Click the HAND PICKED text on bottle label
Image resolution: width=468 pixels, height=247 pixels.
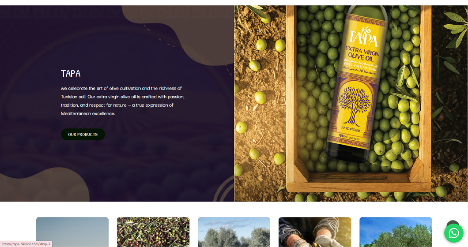click(x=351, y=129)
